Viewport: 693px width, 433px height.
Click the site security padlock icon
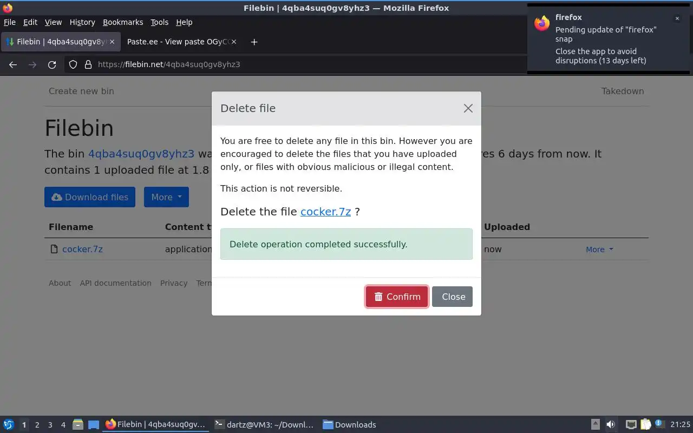coord(88,64)
